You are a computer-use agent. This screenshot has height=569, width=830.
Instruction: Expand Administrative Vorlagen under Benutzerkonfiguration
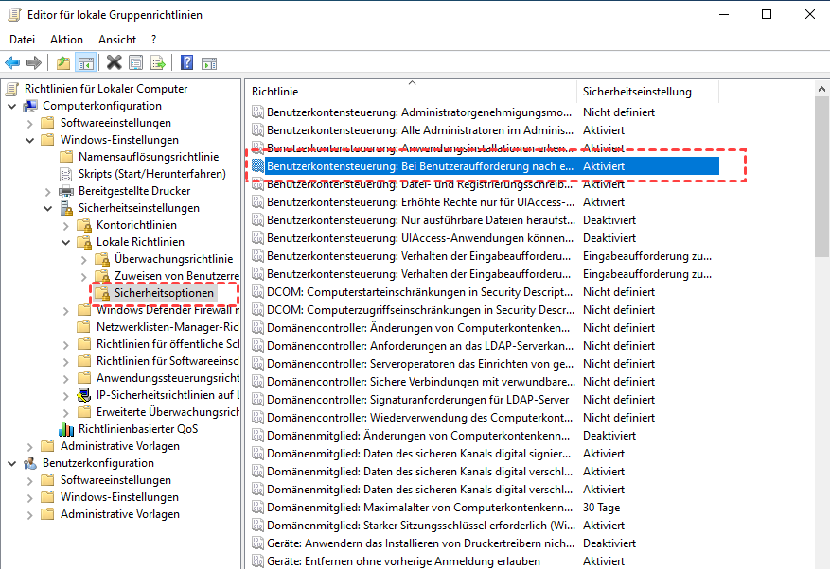pos(29,514)
